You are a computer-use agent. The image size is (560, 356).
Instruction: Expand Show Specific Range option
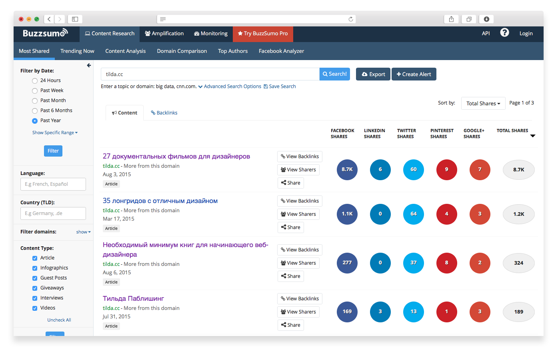55,133
